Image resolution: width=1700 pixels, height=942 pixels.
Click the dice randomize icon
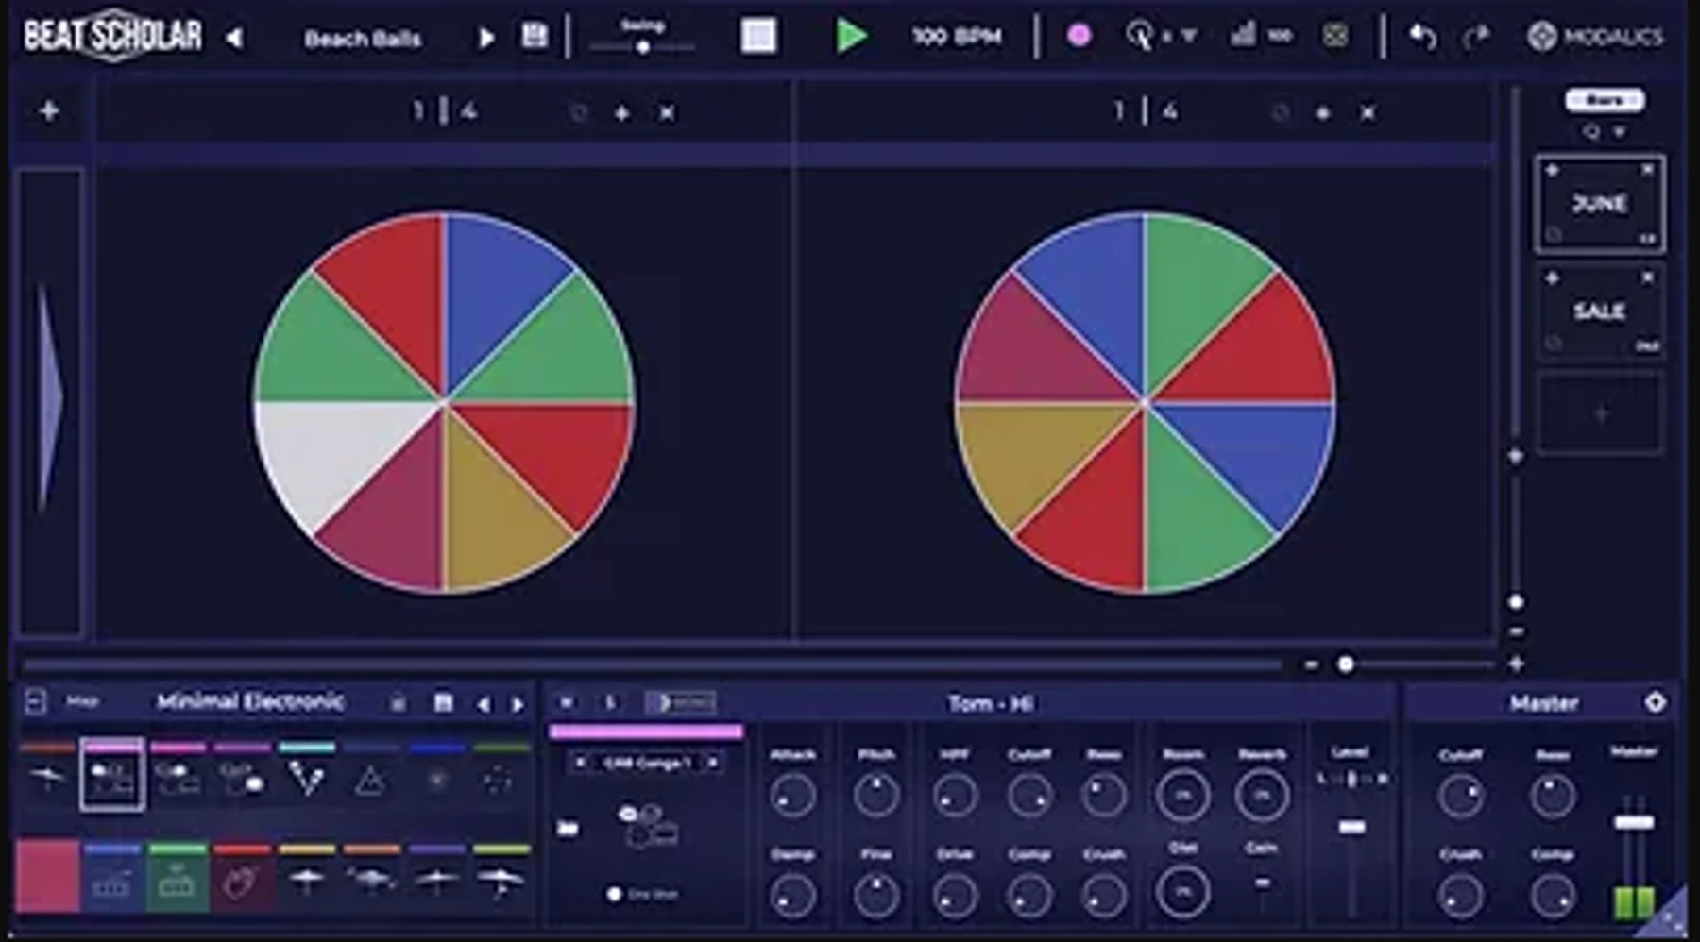[1335, 36]
